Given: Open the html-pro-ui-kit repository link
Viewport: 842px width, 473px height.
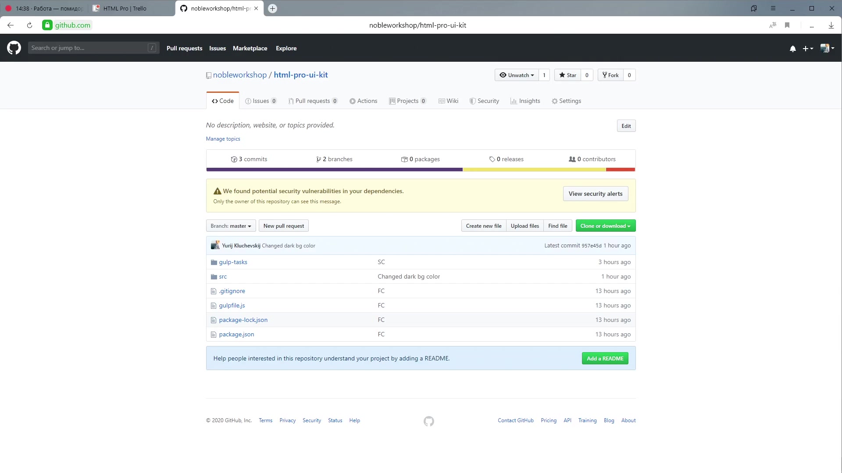Looking at the screenshot, I should point(301,75).
